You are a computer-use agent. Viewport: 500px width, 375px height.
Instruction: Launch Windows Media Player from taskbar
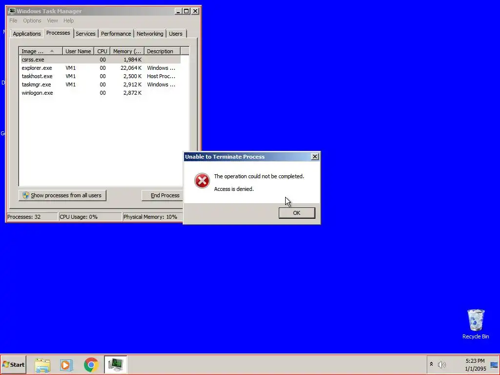pyautogui.click(x=66, y=365)
